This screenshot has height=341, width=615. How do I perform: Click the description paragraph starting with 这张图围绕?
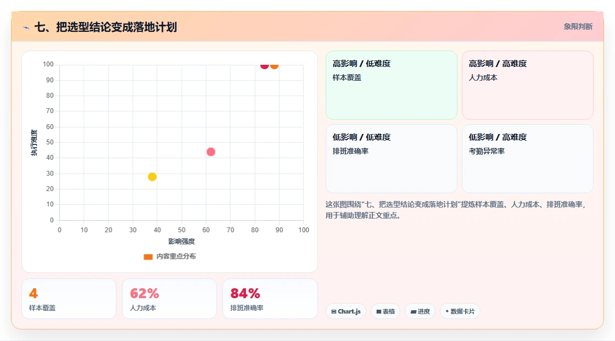pos(456,210)
